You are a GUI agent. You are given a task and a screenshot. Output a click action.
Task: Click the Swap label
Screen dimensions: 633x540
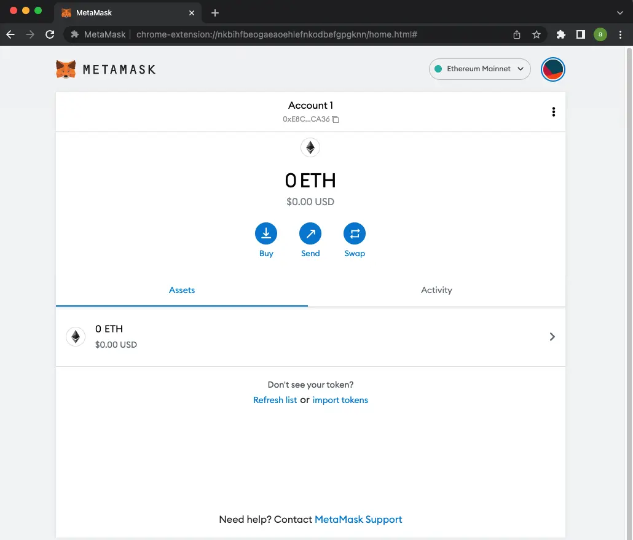pos(355,254)
